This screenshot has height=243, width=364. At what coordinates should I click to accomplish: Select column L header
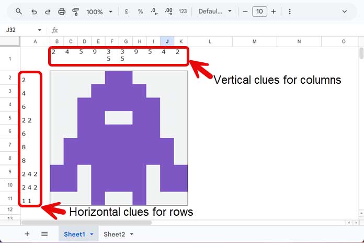point(210,41)
